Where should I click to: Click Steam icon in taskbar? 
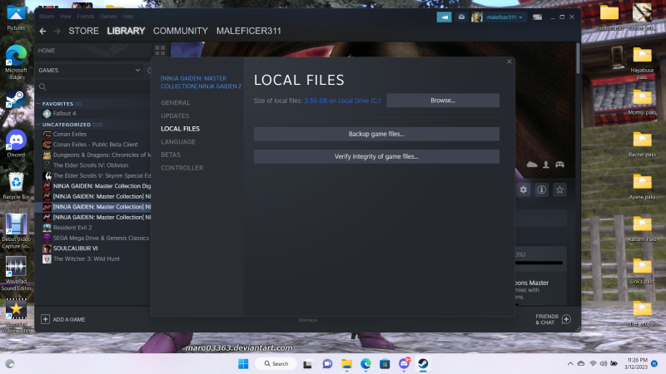click(423, 363)
